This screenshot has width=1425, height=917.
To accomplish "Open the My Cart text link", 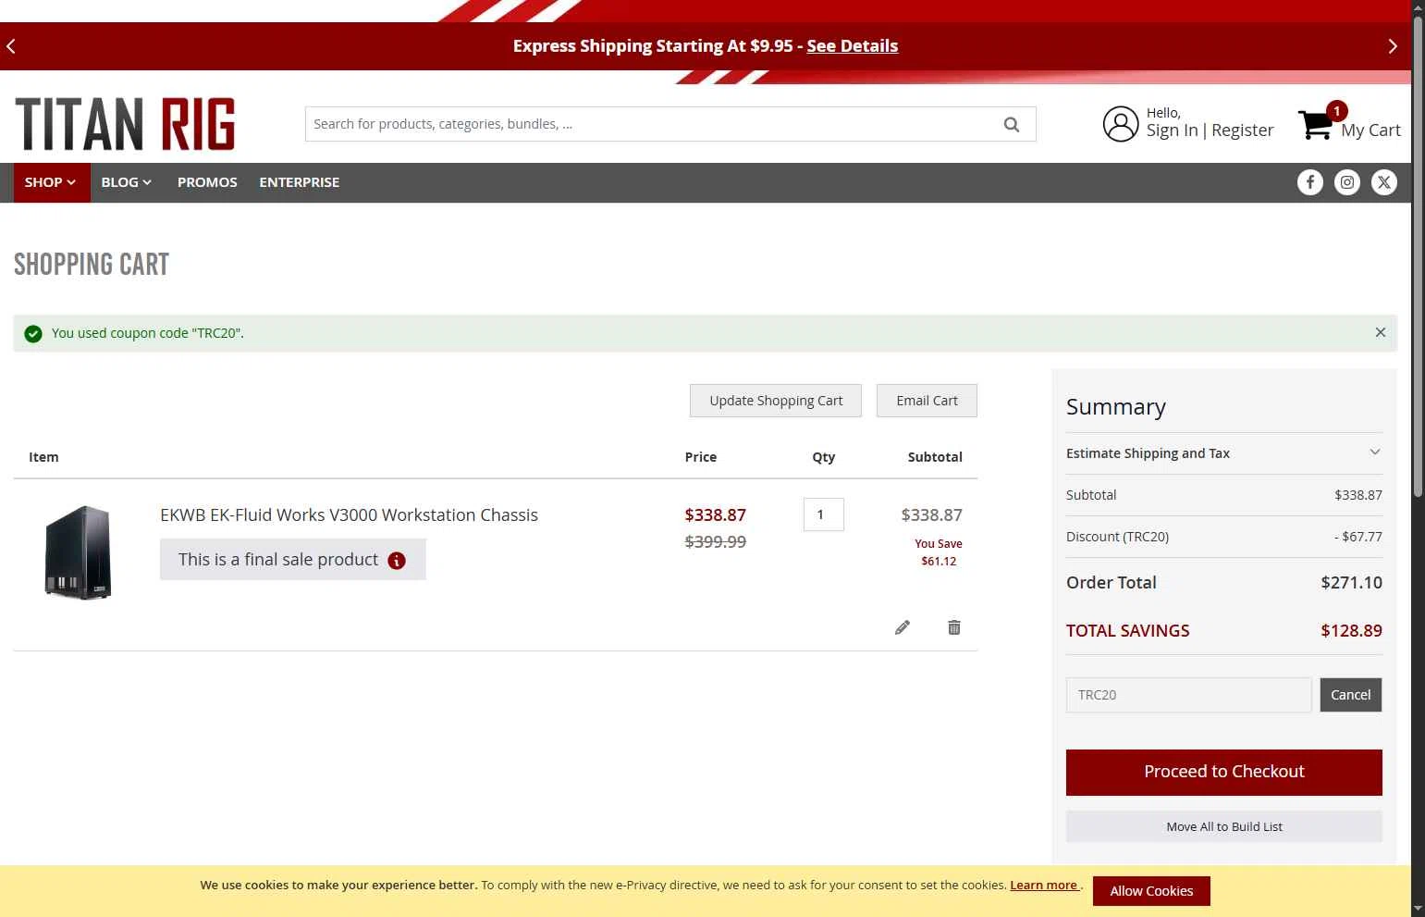I will tap(1370, 130).
